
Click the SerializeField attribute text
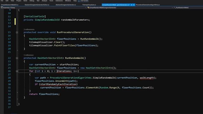(x=35, y=16)
